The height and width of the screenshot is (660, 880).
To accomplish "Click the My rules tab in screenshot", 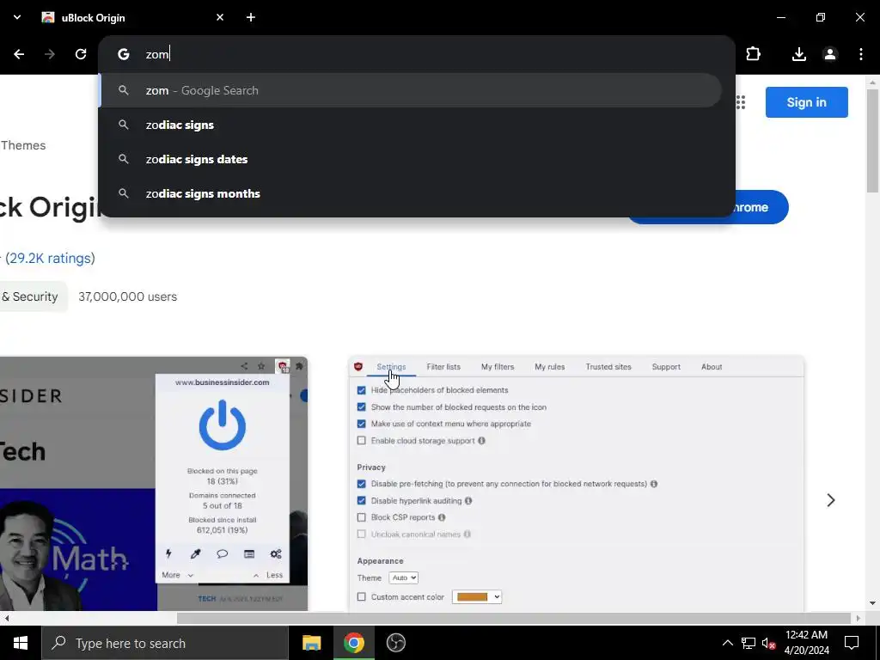I will coord(549,366).
